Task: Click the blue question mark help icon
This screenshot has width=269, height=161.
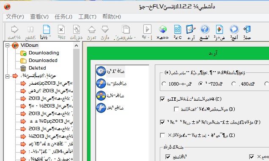Action: click(x=204, y=30)
